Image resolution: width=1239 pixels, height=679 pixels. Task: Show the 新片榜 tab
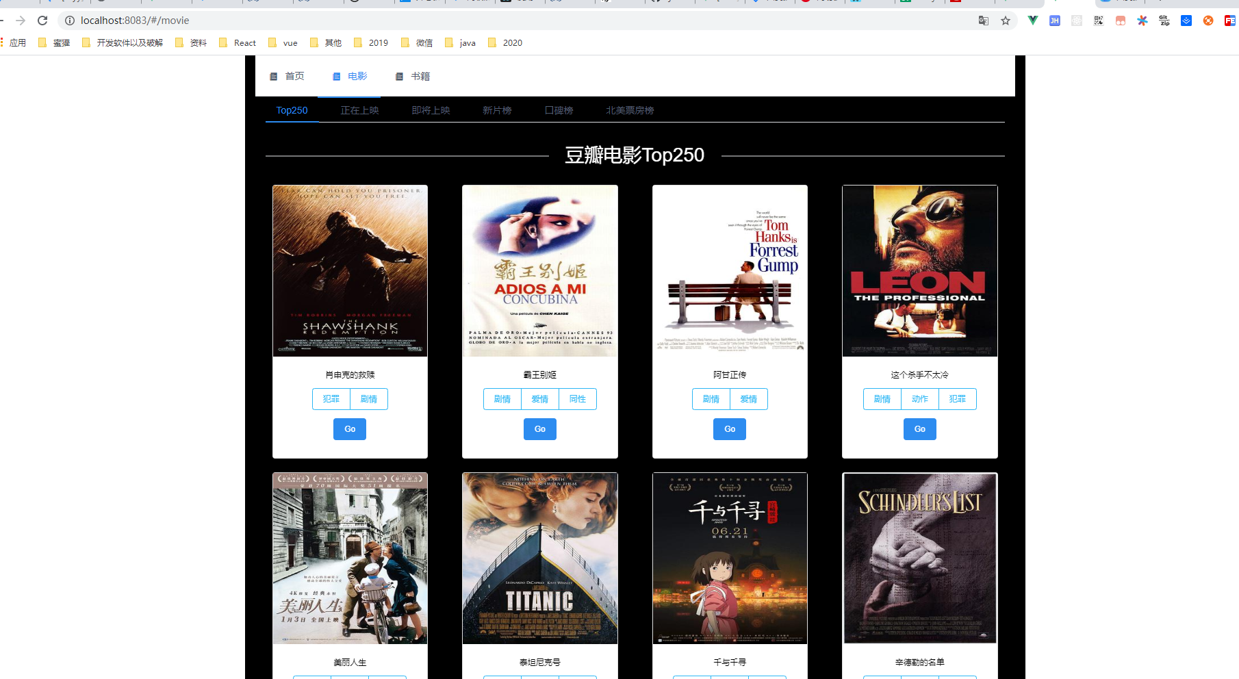pyautogui.click(x=497, y=110)
